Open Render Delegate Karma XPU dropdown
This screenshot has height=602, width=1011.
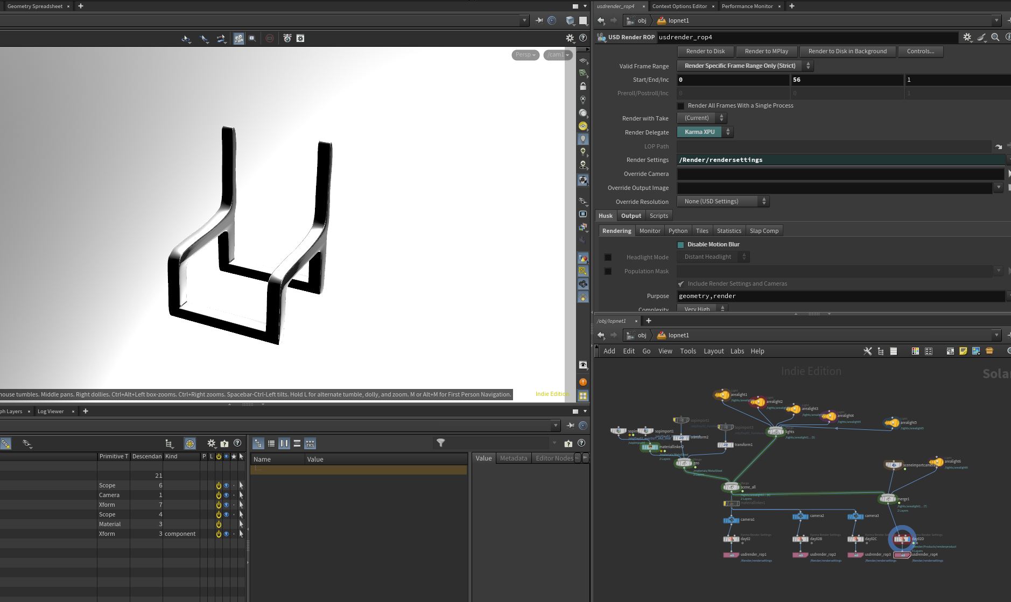tap(705, 132)
